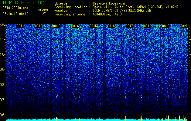This screenshot has width=191, height=121.
Task: Click the meteor count 27
Action: 44,14
